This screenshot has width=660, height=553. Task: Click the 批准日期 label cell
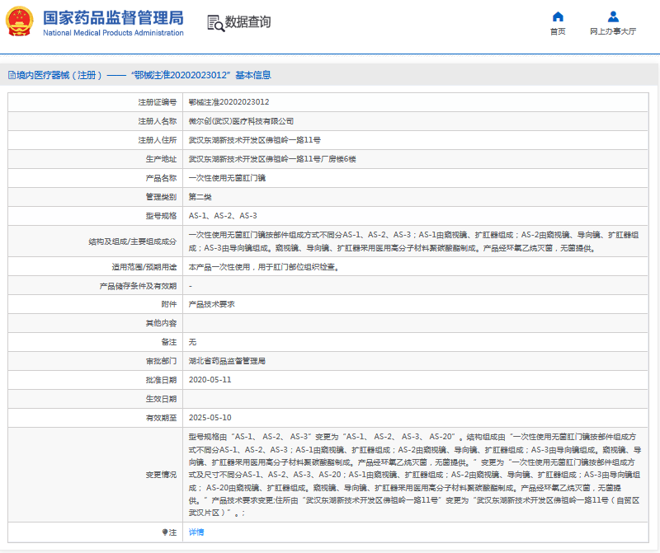point(95,380)
